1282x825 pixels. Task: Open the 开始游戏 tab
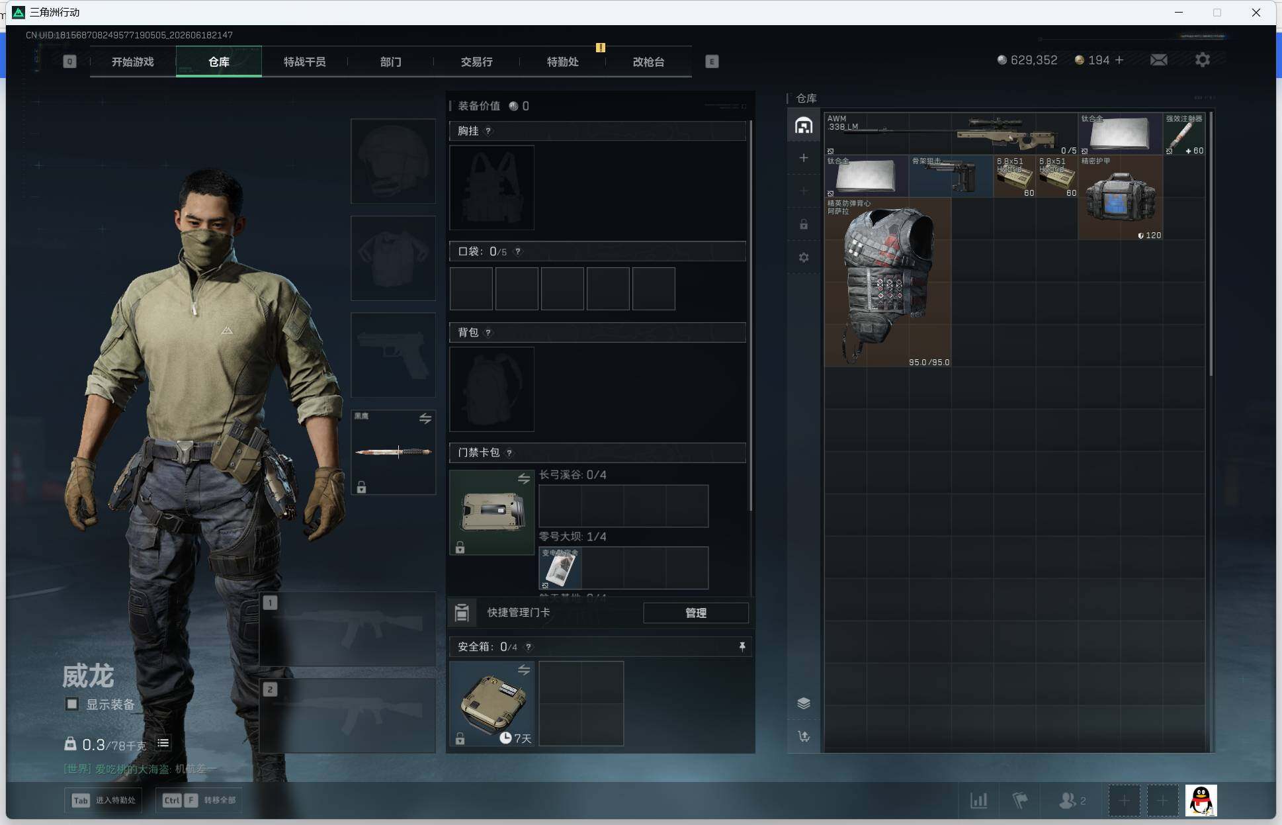(x=133, y=62)
